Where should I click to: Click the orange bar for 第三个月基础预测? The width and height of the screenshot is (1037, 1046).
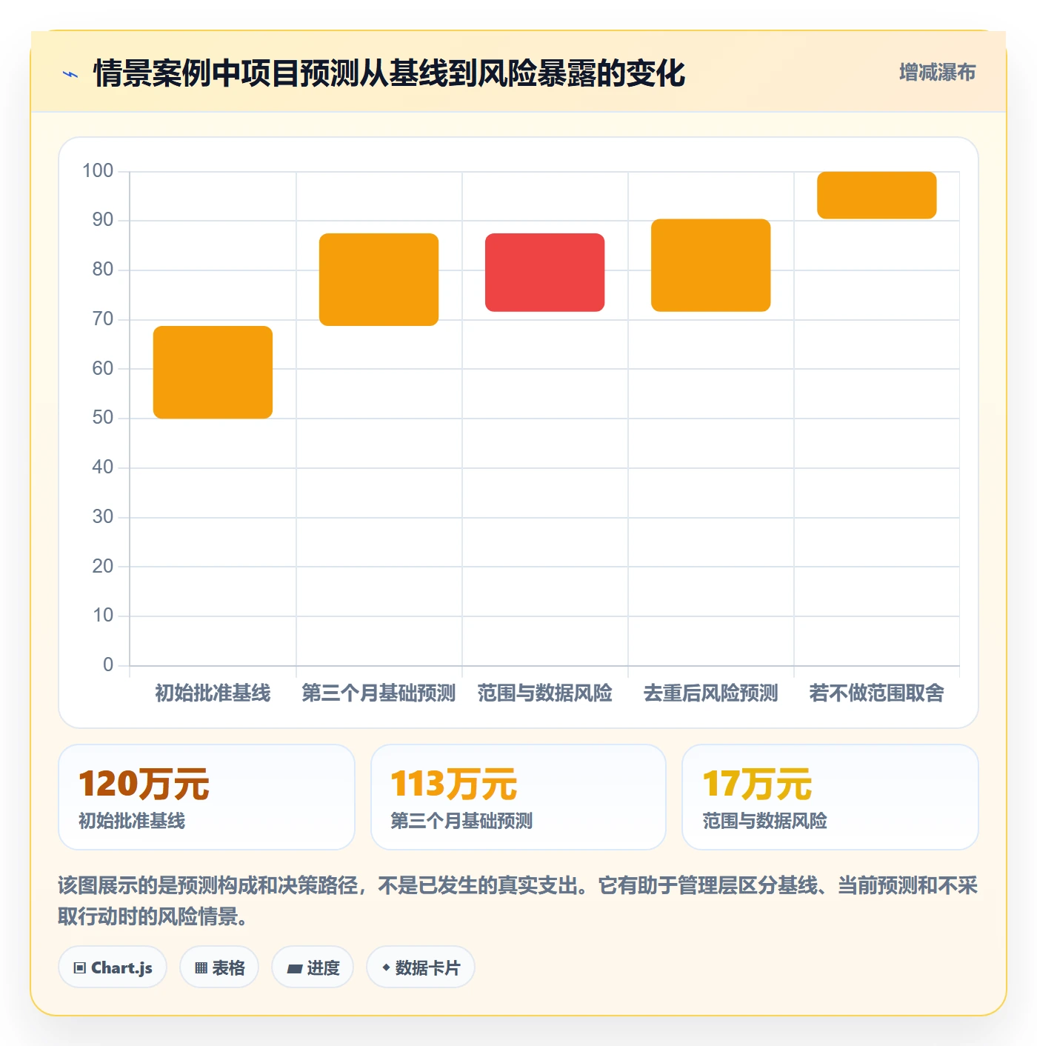tap(379, 279)
